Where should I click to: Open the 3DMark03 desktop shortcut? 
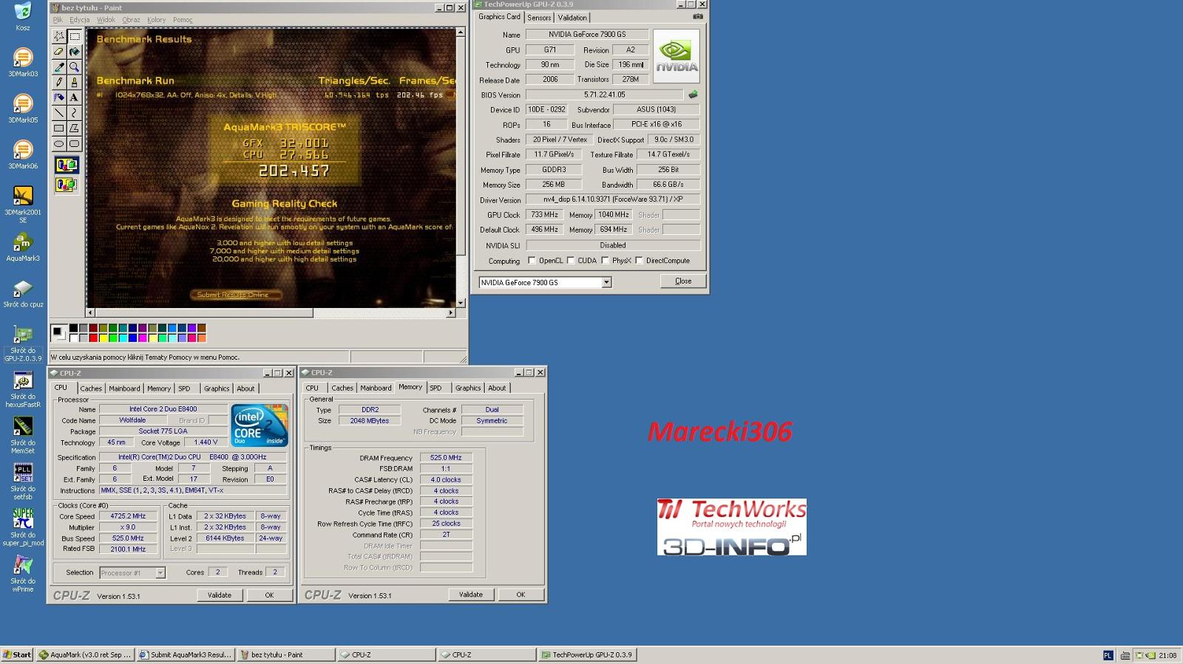[23, 62]
